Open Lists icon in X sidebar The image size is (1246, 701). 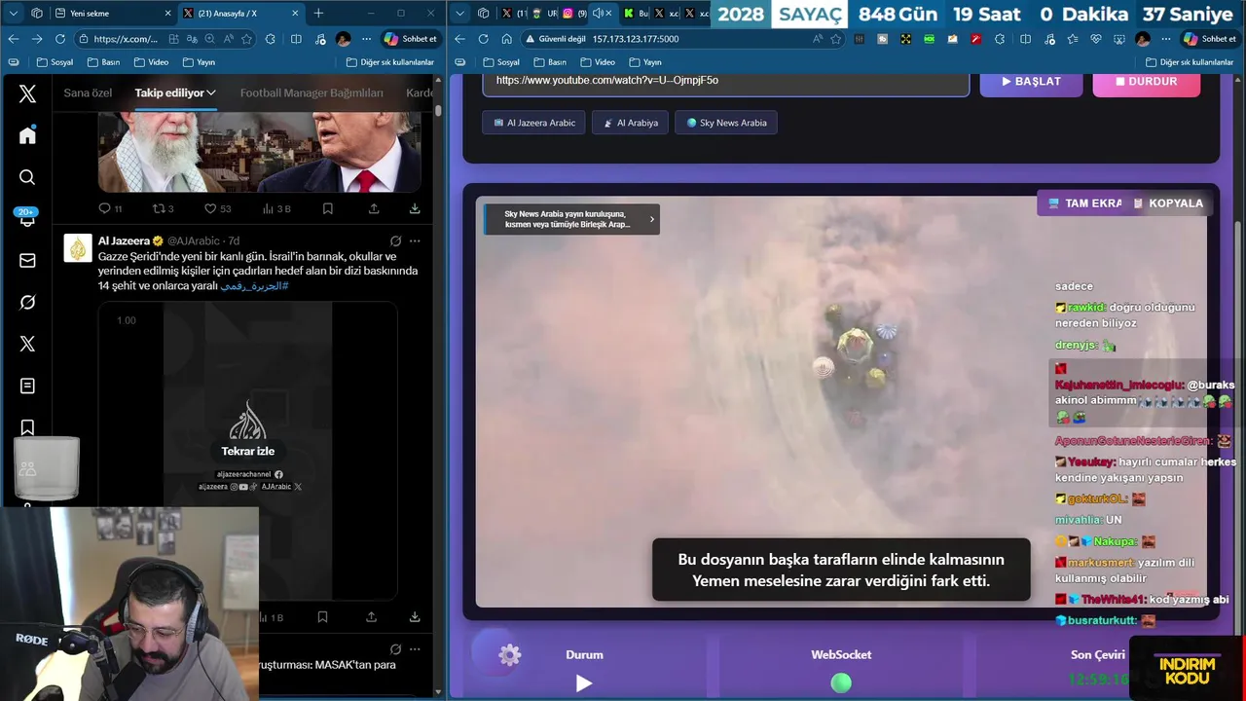click(x=27, y=387)
